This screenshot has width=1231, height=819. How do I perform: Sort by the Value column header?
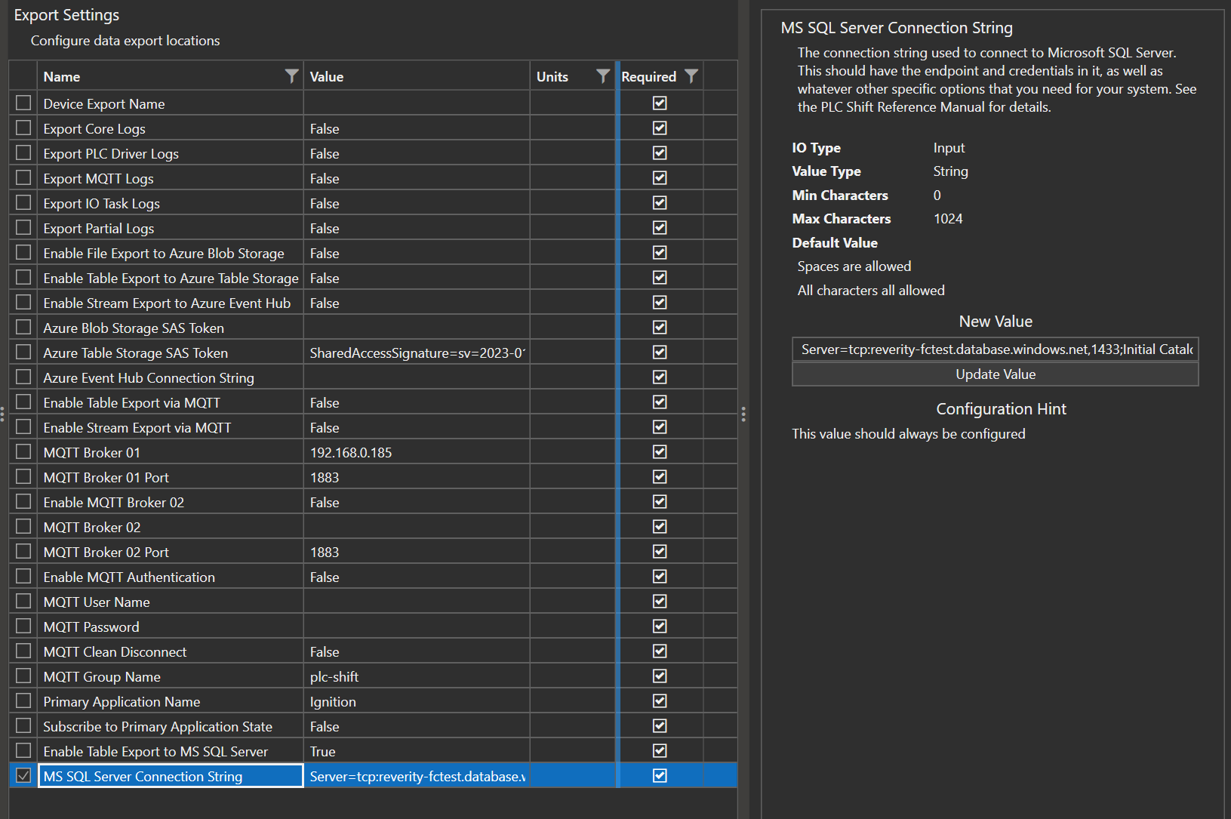(327, 76)
